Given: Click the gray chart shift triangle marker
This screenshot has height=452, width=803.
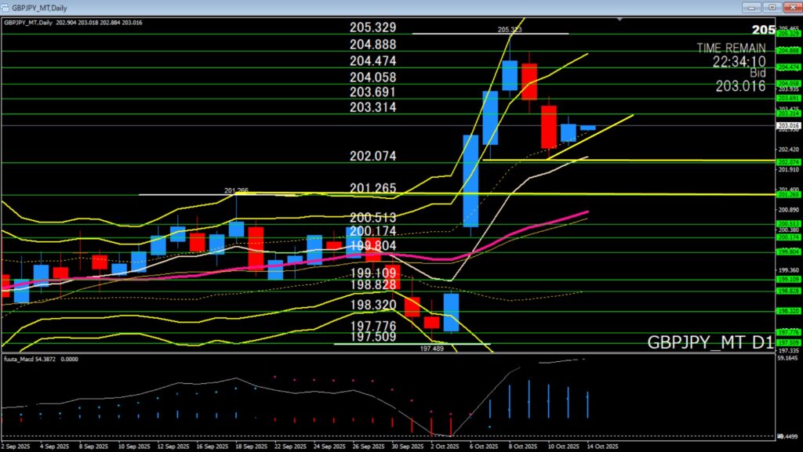Looking at the screenshot, I should (622, 19).
